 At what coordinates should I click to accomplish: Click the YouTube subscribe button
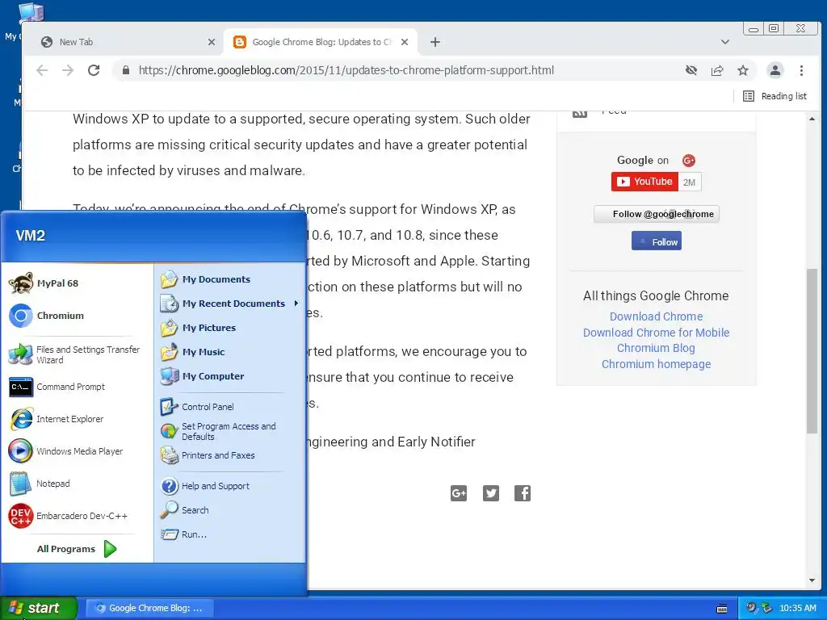coord(644,182)
